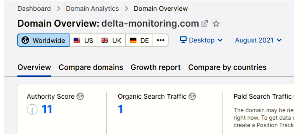
Task: Click the German flag icon
Action: tap(133, 40)
